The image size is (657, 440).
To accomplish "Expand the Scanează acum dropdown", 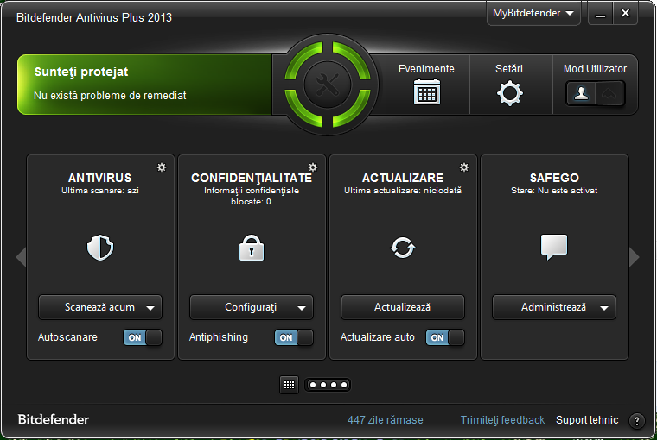I will coord(150,308).
